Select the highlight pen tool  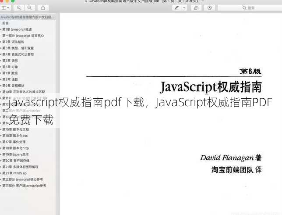(177, 8)
